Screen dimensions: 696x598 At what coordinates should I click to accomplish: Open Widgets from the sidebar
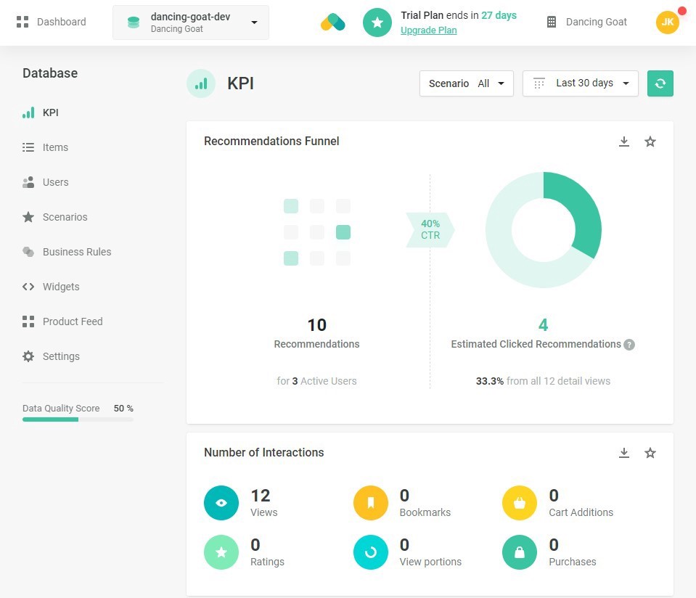61,287
